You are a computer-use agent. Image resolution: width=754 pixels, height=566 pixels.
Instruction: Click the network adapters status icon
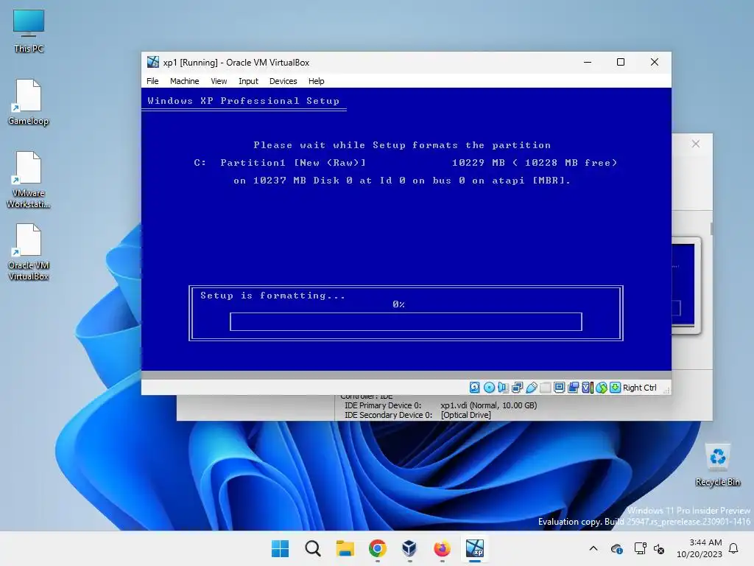tap(518, 388)
